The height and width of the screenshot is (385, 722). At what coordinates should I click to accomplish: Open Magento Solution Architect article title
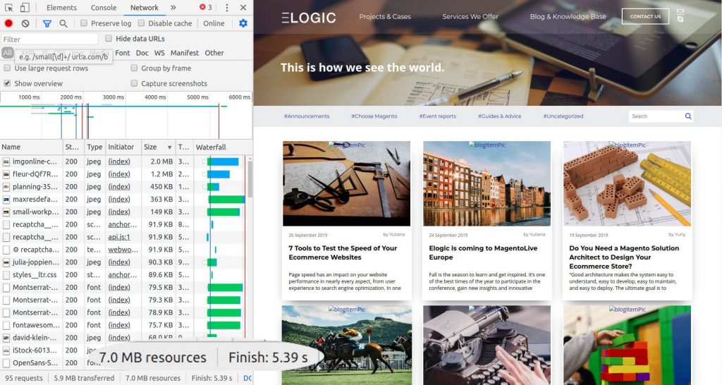(624, 257)
